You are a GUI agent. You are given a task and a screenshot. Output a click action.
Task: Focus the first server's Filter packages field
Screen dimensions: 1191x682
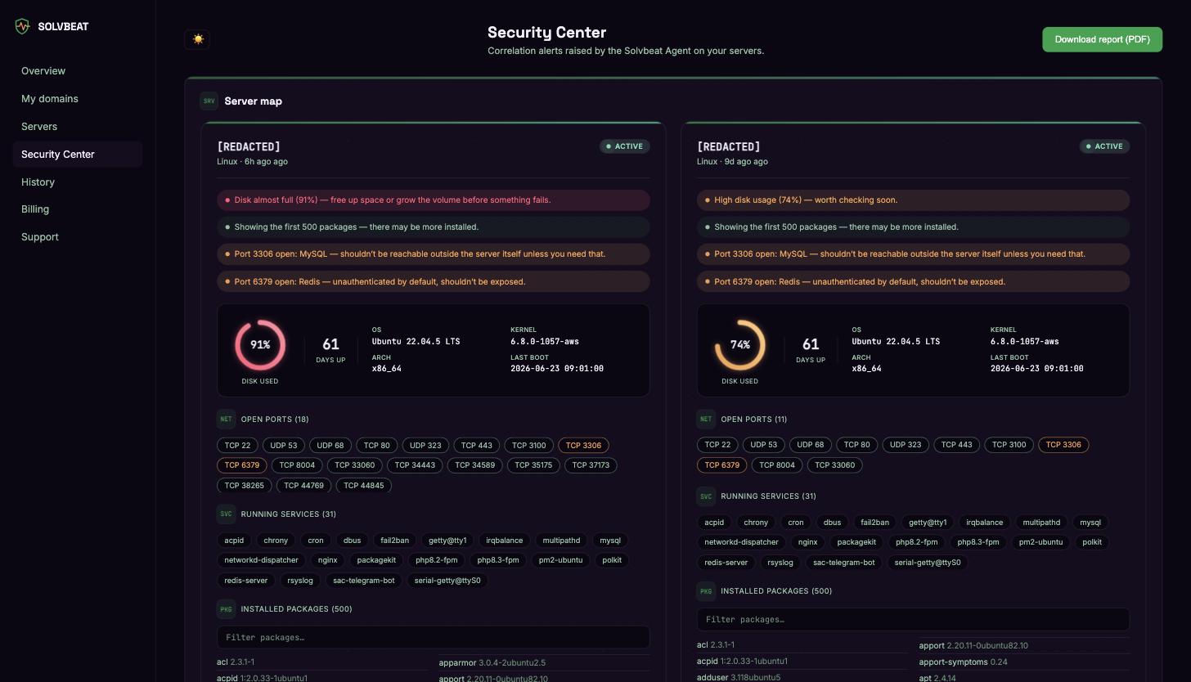pos(434,637)
